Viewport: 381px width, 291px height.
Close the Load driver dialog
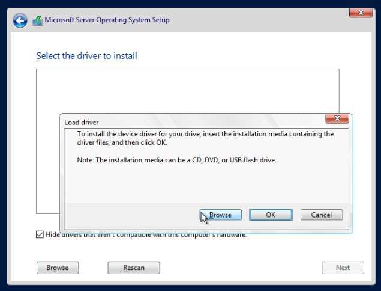337,118
